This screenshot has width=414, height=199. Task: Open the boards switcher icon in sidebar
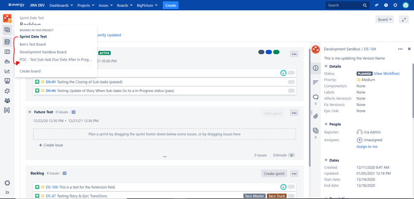click(x=7, y=30)
